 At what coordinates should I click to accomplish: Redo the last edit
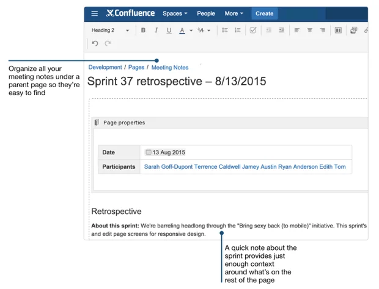pos(108,43)
